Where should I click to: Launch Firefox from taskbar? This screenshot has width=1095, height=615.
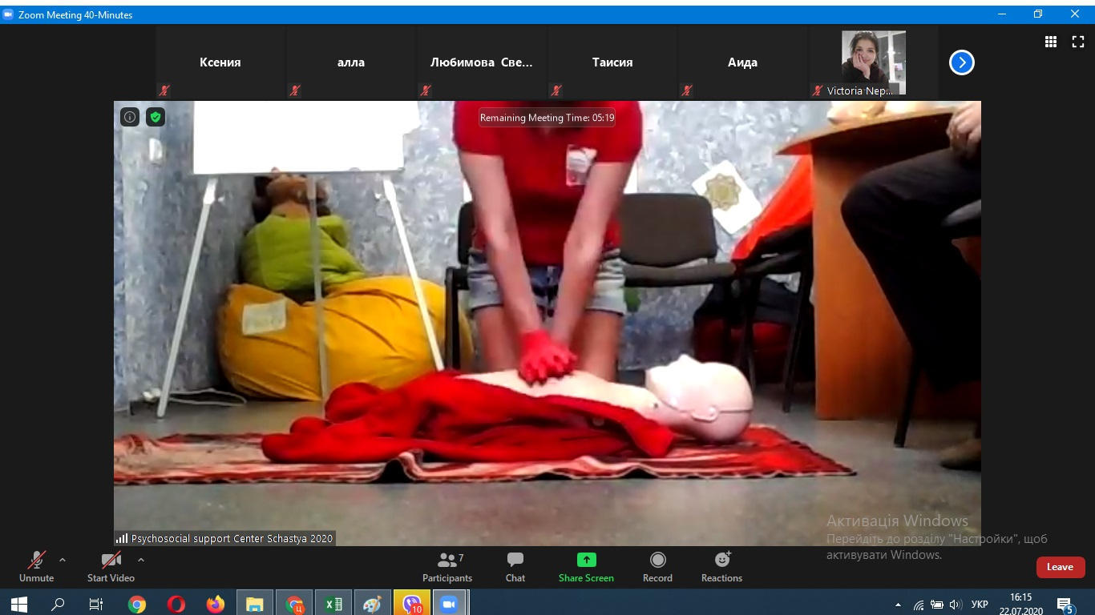pyautogui.click(x=216, y=604)
